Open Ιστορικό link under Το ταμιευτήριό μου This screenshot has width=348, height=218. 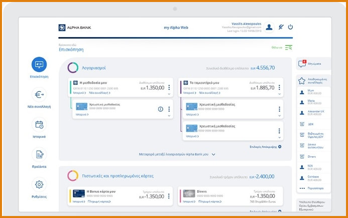[x=190, y=93]
